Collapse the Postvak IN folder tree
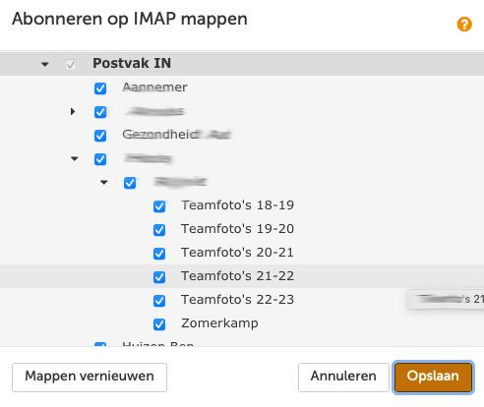 45,64
